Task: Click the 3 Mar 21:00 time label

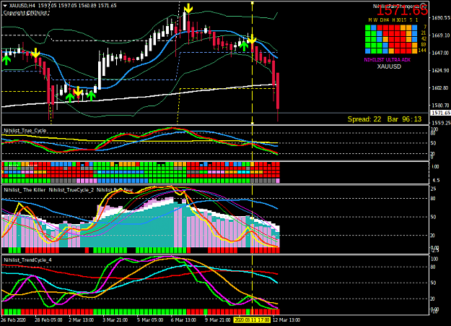Action: [115, 320]
